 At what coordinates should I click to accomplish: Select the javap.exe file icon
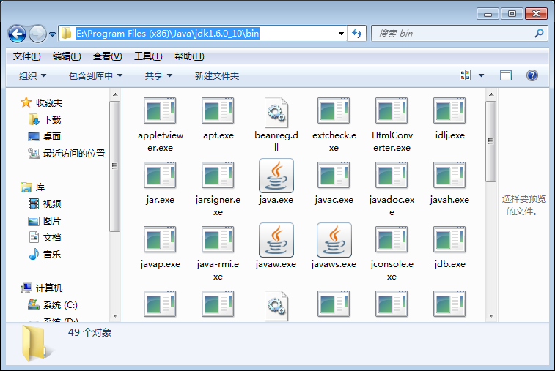point(160,240)
